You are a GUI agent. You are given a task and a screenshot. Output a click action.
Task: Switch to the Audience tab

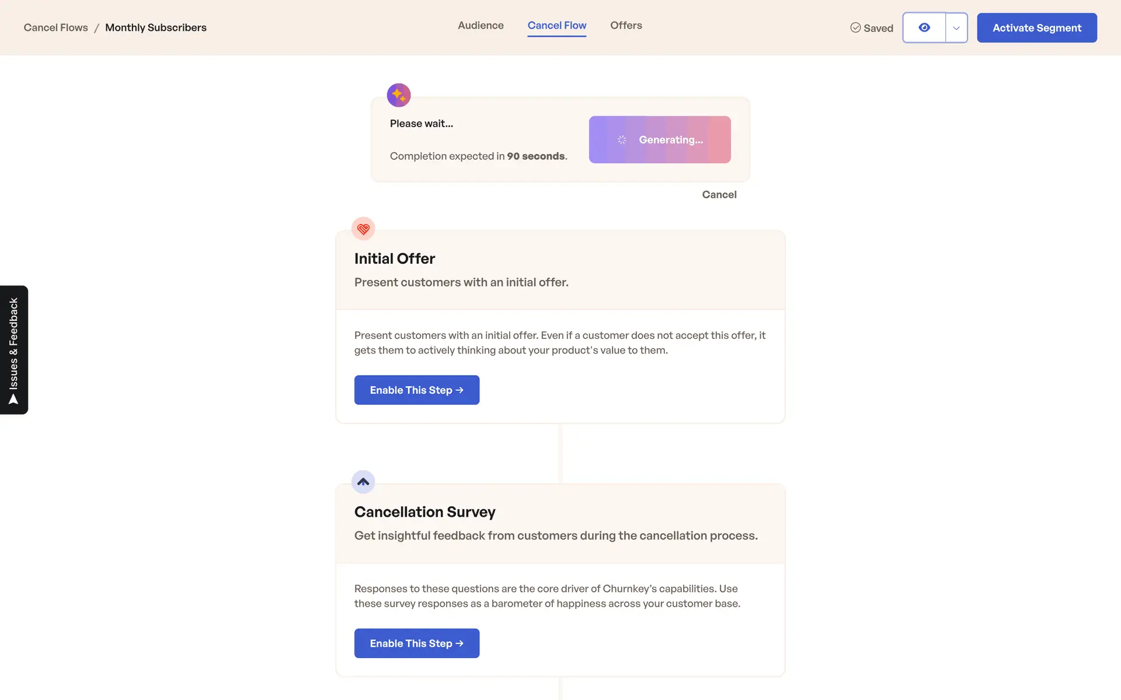(x=481, y=26)
